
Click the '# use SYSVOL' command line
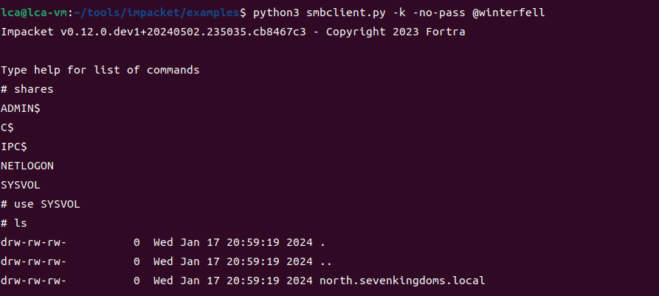tap(41, 204)
